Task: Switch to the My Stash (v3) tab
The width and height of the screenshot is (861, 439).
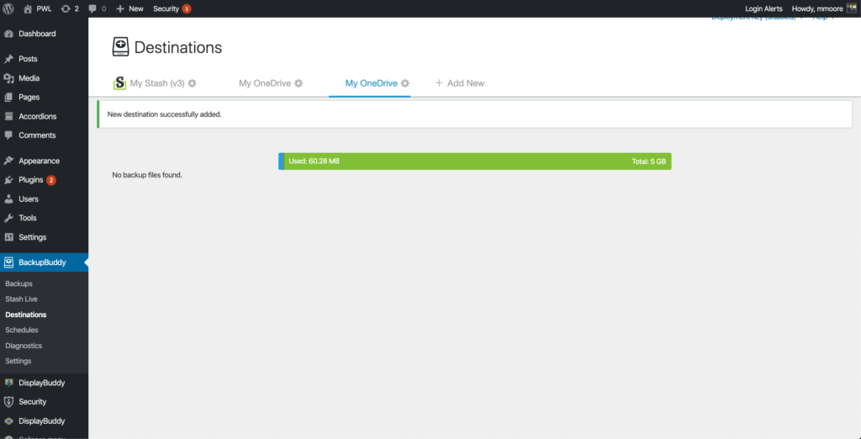Action: pyautogui.click(x=156, y=83)
